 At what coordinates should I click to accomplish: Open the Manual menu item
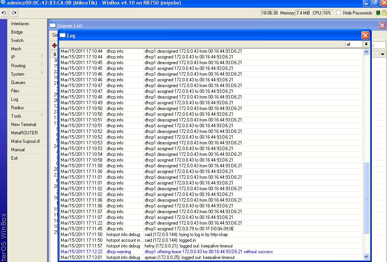pyautogui.click(x=27, y=150)
